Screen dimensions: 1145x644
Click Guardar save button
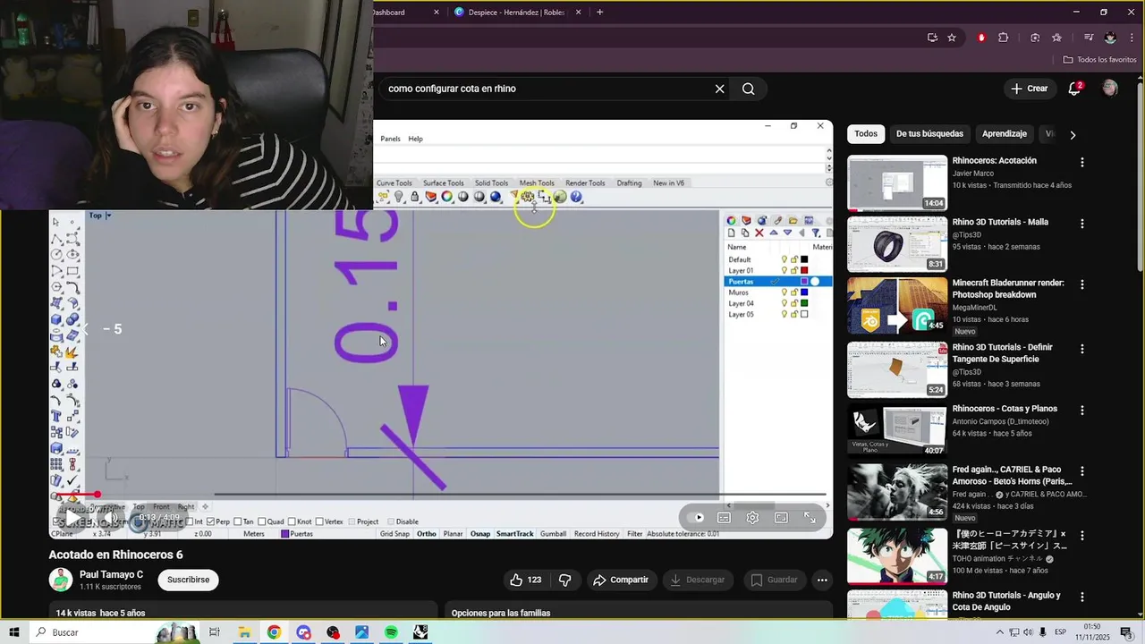click(x=773, y=580)
